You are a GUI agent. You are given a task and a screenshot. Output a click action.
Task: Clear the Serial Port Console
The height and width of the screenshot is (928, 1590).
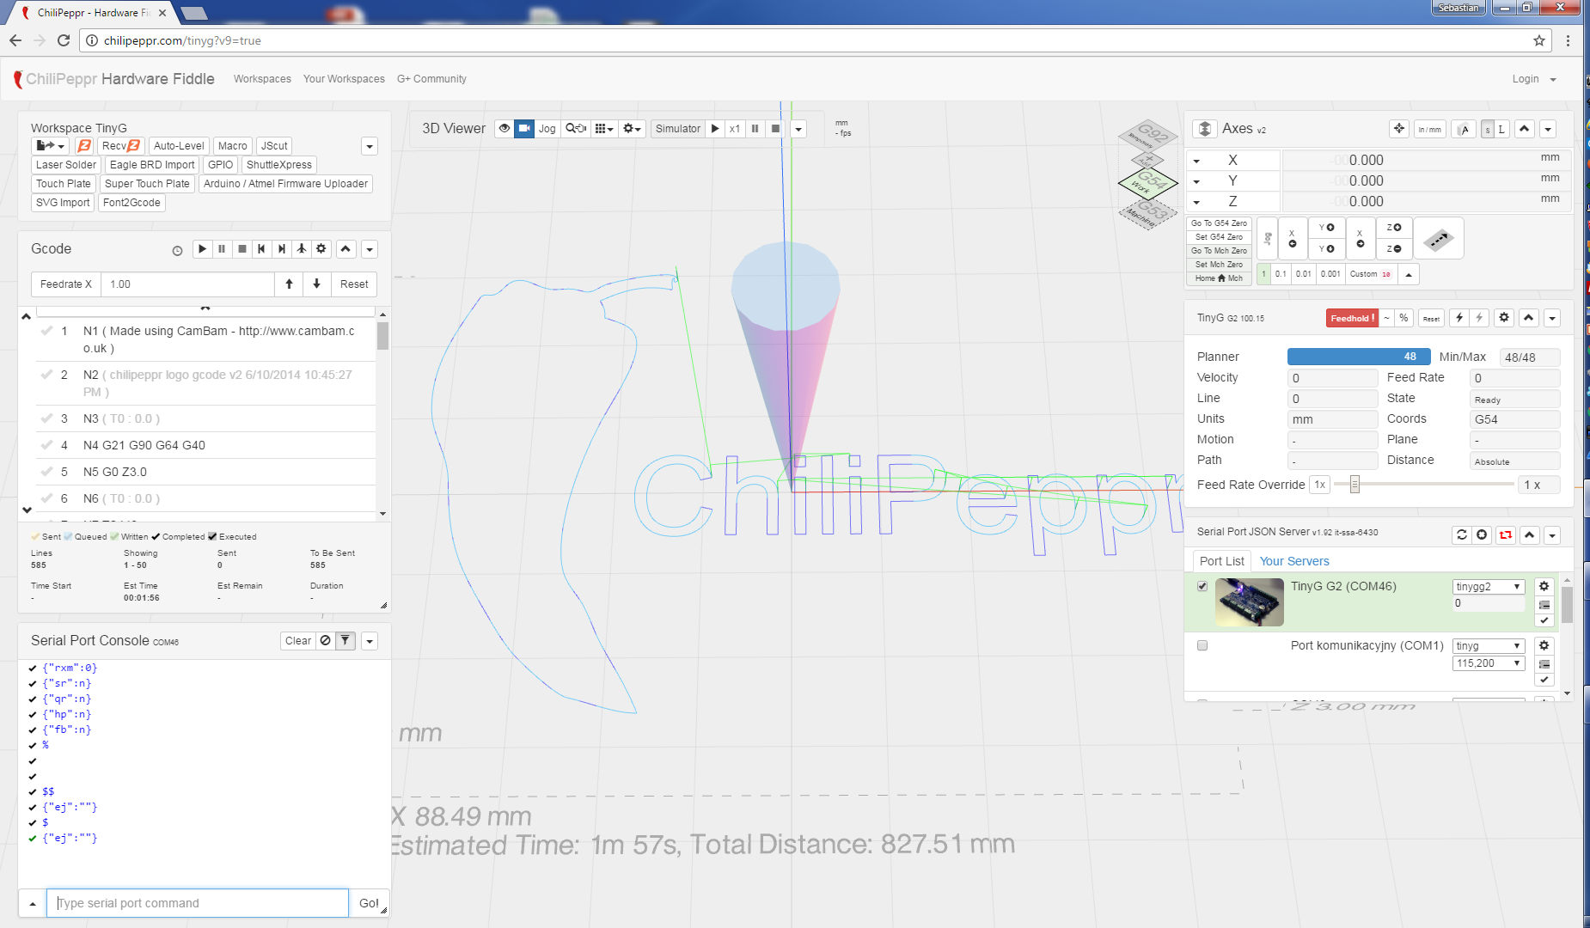click(x=298, y=641)
